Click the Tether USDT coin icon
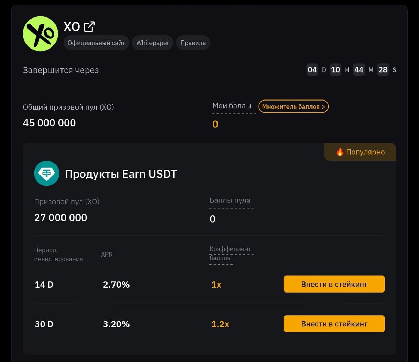This screenshot has height=362, width=419. (46, 173)
